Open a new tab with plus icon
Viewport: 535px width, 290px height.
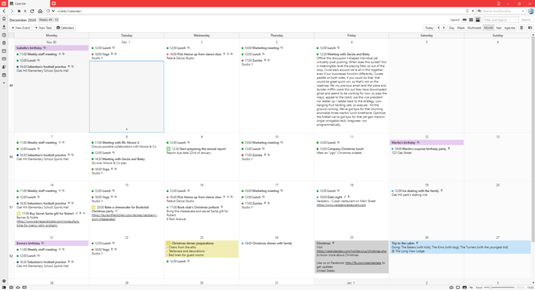pyautogui.click(x=54, y=4)
